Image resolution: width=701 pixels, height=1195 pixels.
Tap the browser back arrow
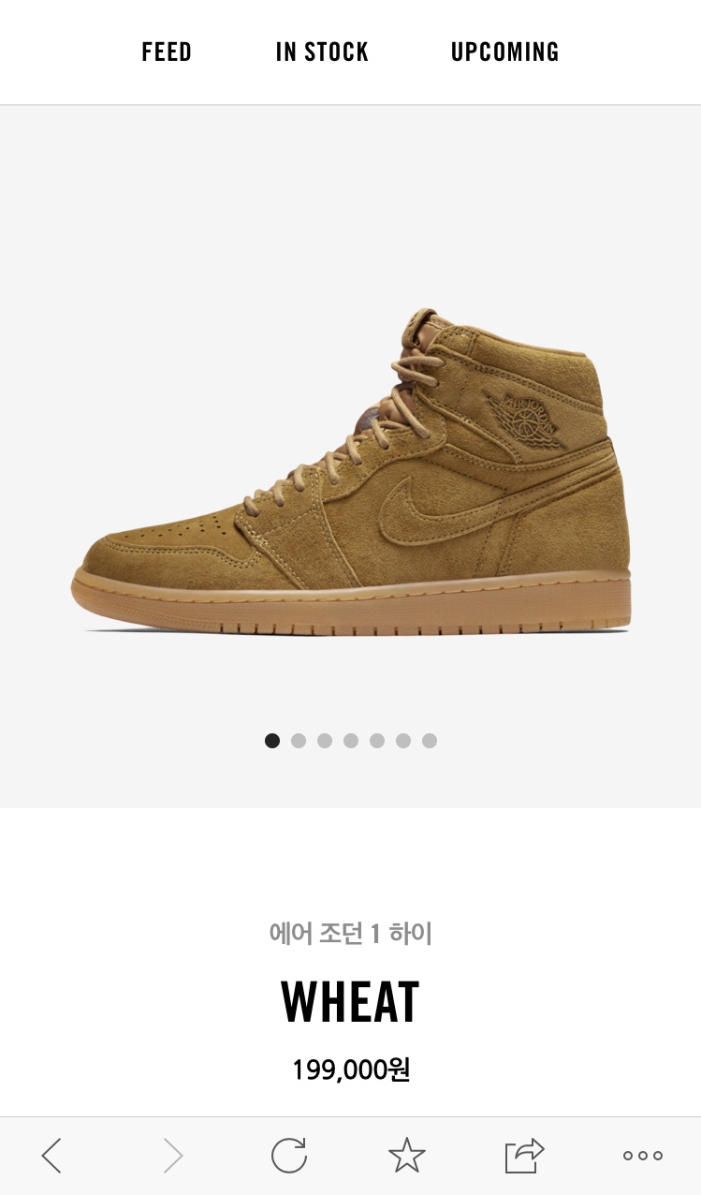(51, 1156)
